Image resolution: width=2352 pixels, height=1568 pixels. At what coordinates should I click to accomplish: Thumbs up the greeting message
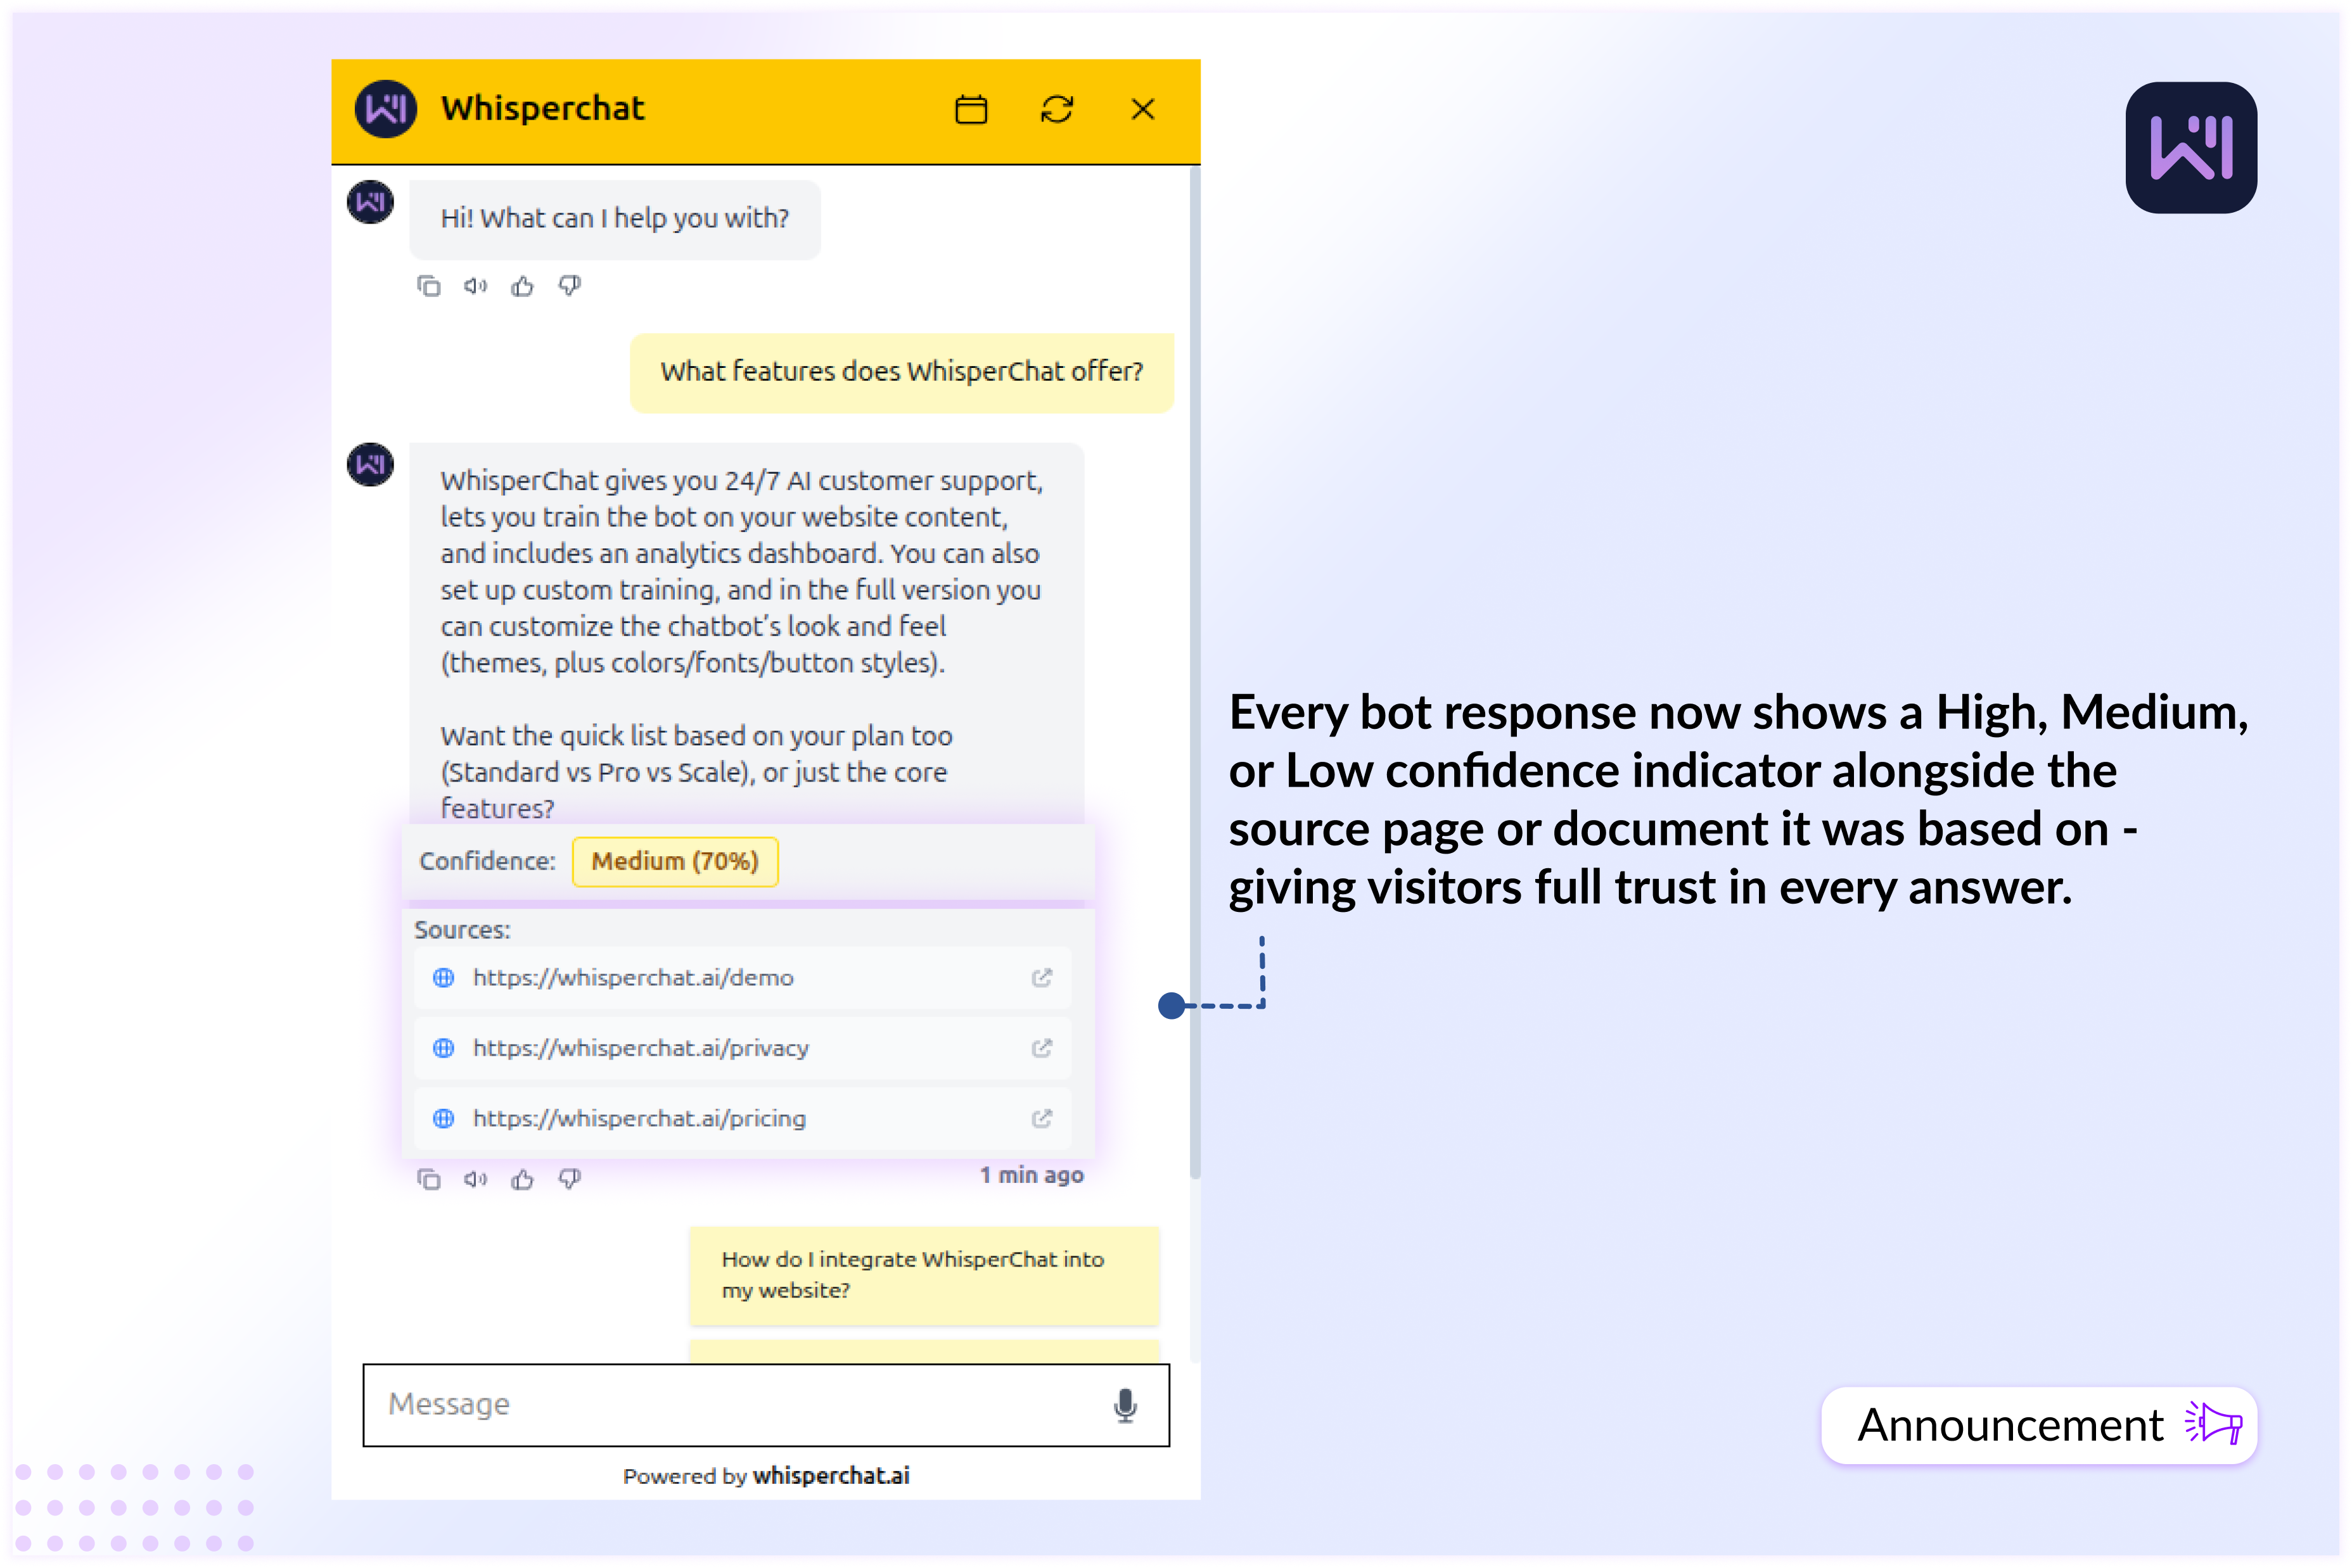522,286
